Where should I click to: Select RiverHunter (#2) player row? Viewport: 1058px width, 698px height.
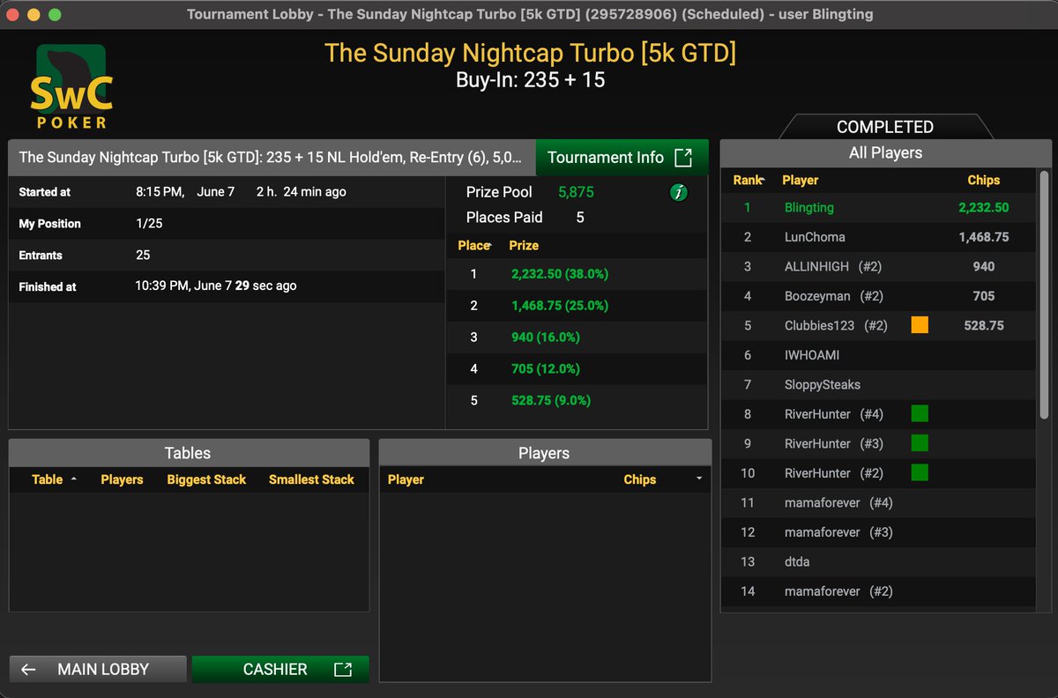click(x=878, y=473)
